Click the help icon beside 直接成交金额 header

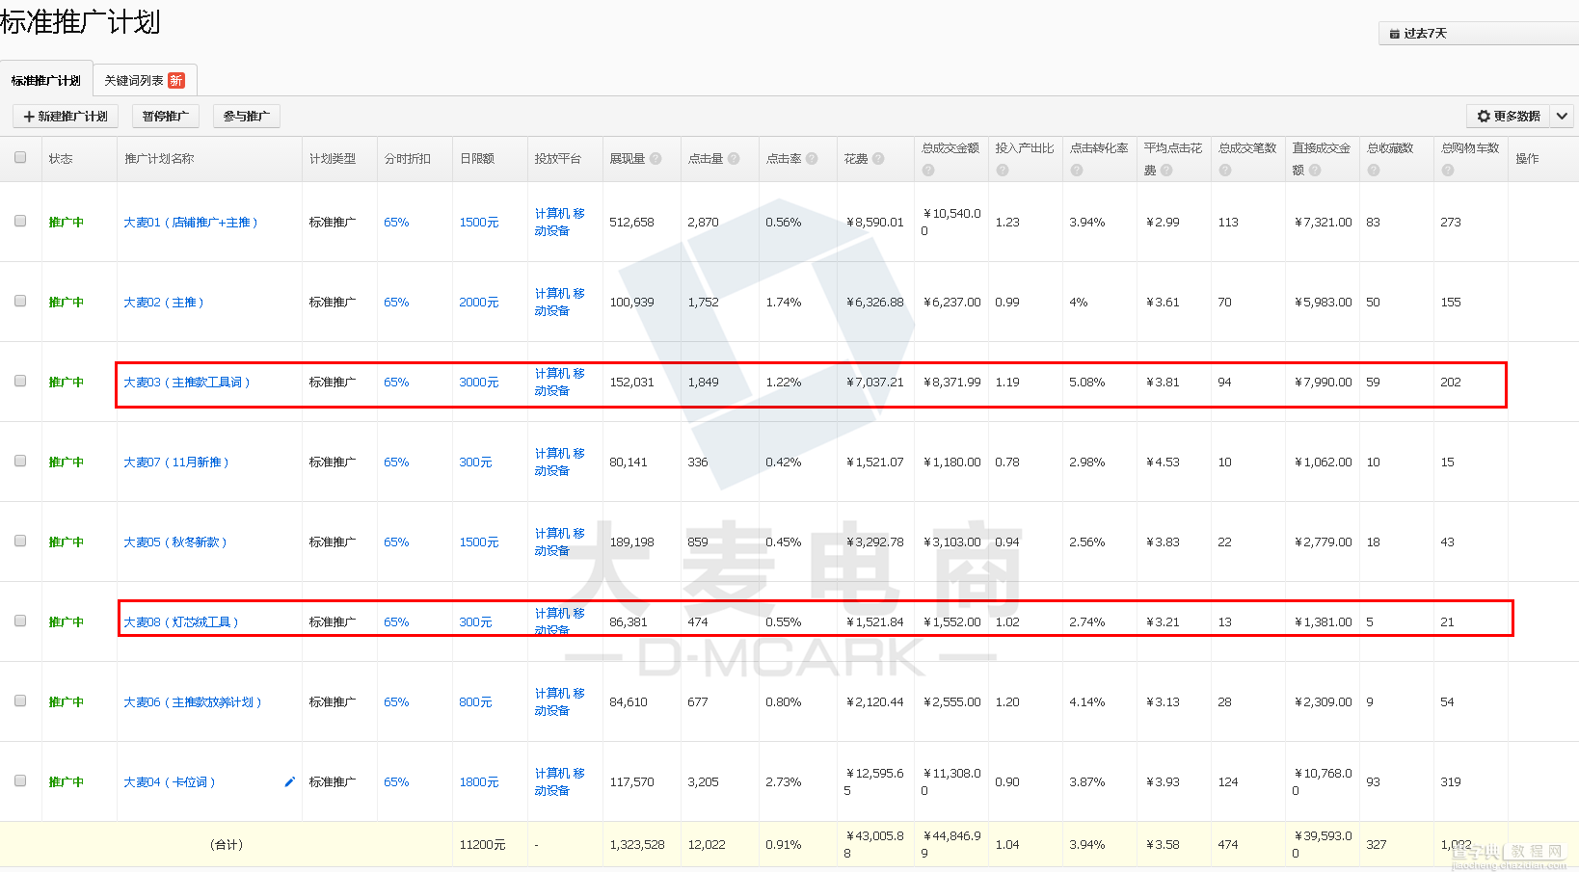click(x=1315, y=171)
